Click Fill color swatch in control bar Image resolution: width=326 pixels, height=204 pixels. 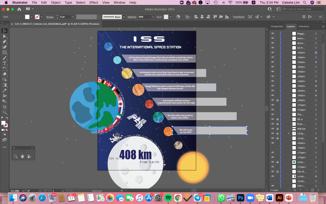click(x=27, y=17)
